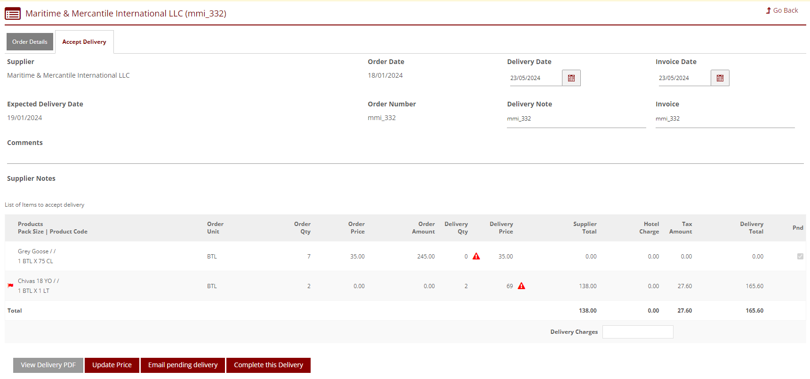Image resolution: width=810 pixels, height=379 pixels.
Task: Open the Delivery Date calendar picker
Action: pyautogui.click(x=571, y=78)
